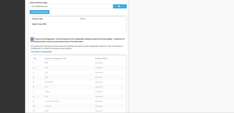
Task: Click Overwrite status in the NETWORK row
Action: pos(99,82)
